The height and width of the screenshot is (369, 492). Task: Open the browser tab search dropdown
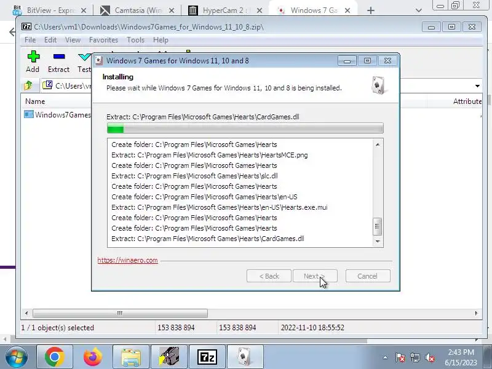coord(418,10)
